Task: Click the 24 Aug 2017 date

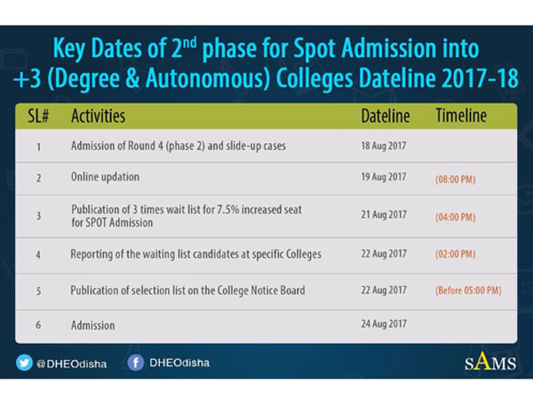Action: (385, 325)
